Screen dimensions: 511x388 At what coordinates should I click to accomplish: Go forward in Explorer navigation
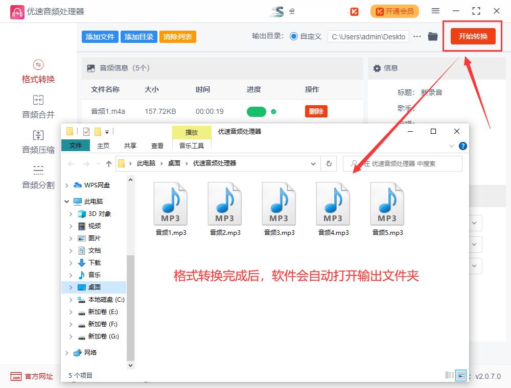click(x=86, y=164)
